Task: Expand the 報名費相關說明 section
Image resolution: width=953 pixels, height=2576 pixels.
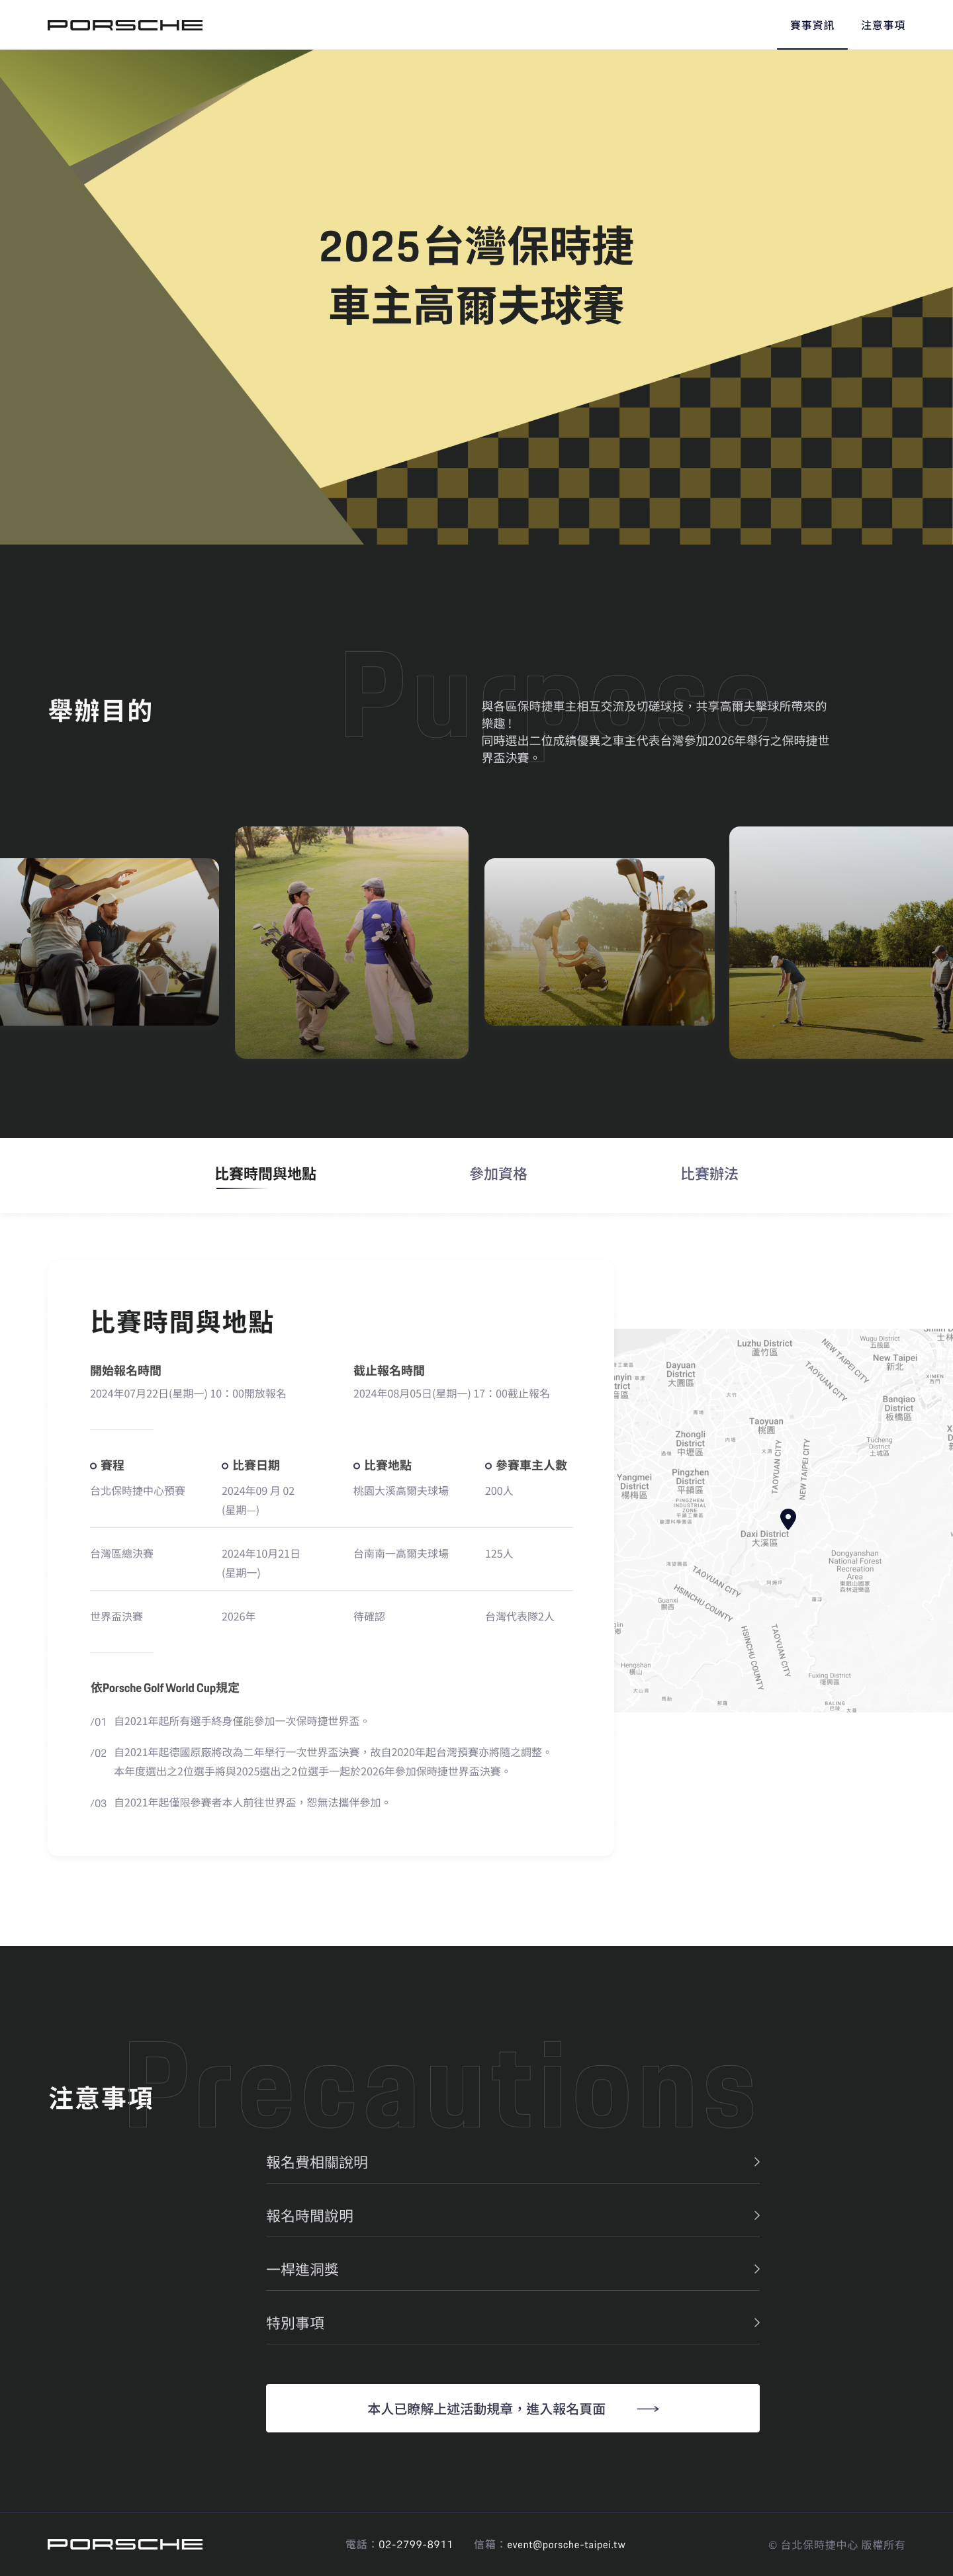Action: [x=513, y=2162]
